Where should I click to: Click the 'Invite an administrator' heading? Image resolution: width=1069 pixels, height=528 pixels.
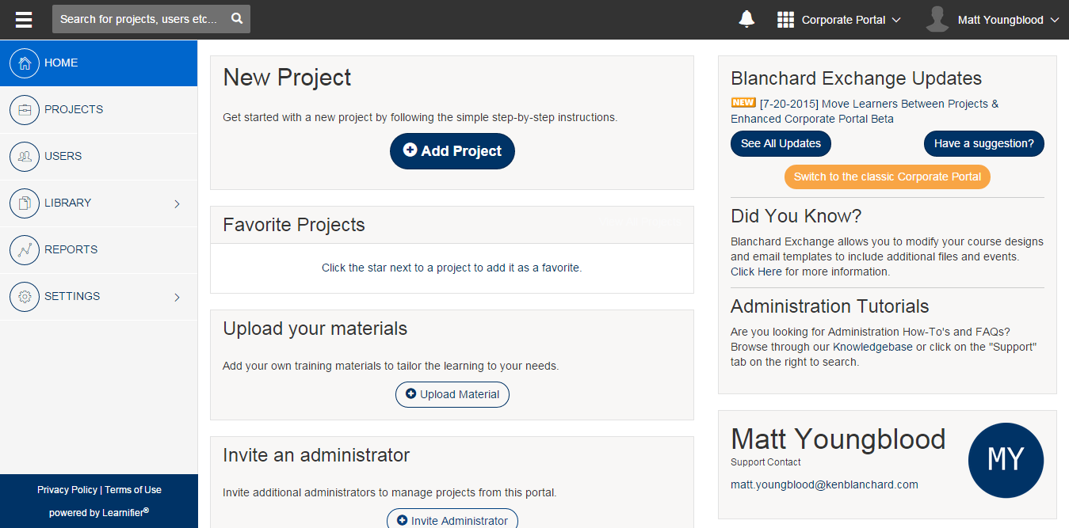tap(316, 455)
